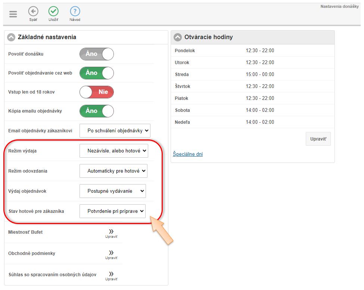Image resolution: width=364 pixels, height=290 pixels.
Task: Toggle the Povoliť donášku switch
Action: 97,54
